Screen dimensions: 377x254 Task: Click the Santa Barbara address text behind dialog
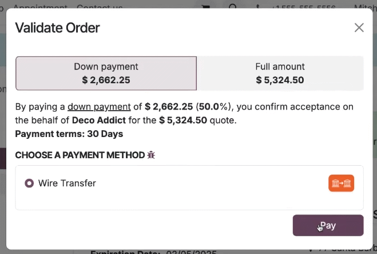coord(347,251)
